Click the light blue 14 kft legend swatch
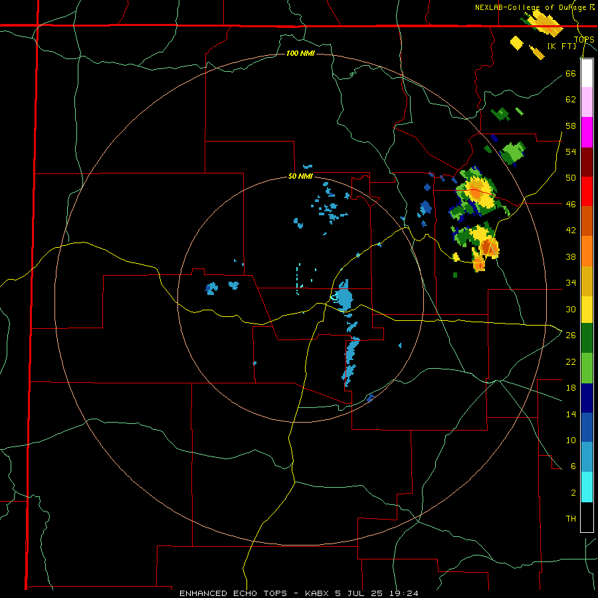Image resolution: width=598 pixels, height=598 pixels. tap(587, 457)
